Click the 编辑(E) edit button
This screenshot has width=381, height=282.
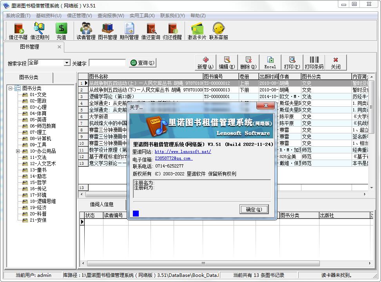pos(227,63)
